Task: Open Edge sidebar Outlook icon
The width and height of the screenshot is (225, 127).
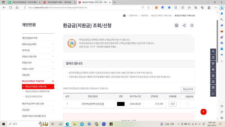Action: pyautogui.click(x=222, y=49)
